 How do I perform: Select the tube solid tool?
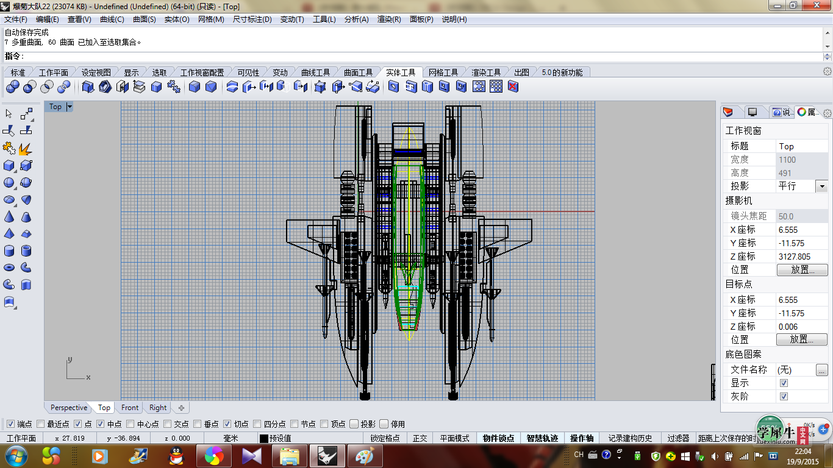pos(26,251)
